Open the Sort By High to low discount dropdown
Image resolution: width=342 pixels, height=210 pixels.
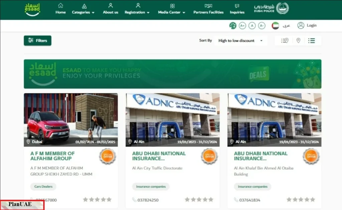[x=240, y=41]
